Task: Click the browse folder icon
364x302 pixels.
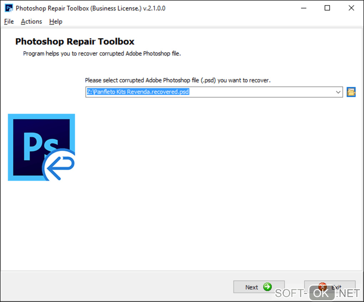Action: pos(351,92)
